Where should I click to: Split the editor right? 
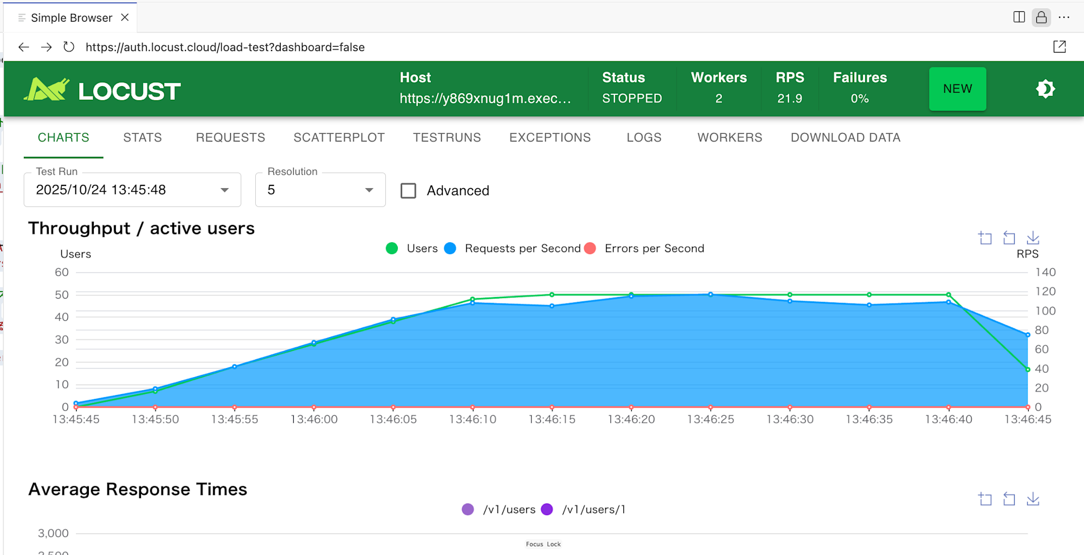coord(1018,17)
